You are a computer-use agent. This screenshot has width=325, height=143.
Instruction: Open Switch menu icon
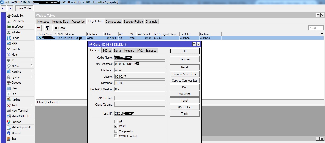click(9, 49)
